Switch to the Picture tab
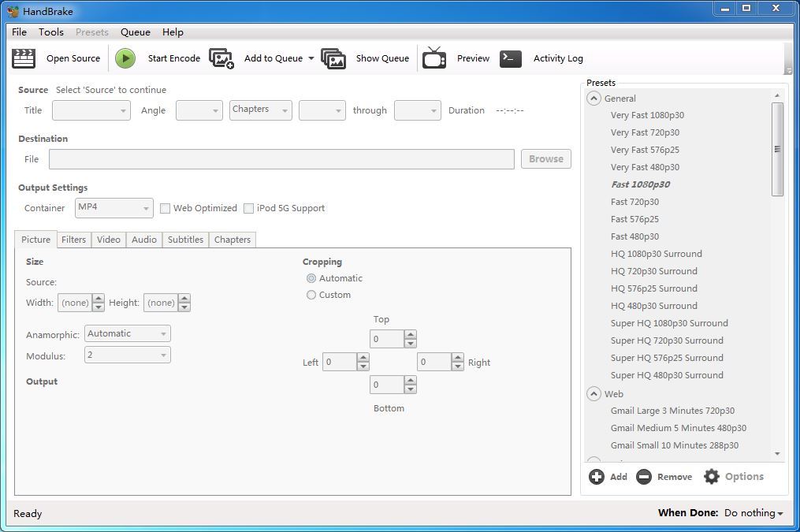 tap(35, 240)
